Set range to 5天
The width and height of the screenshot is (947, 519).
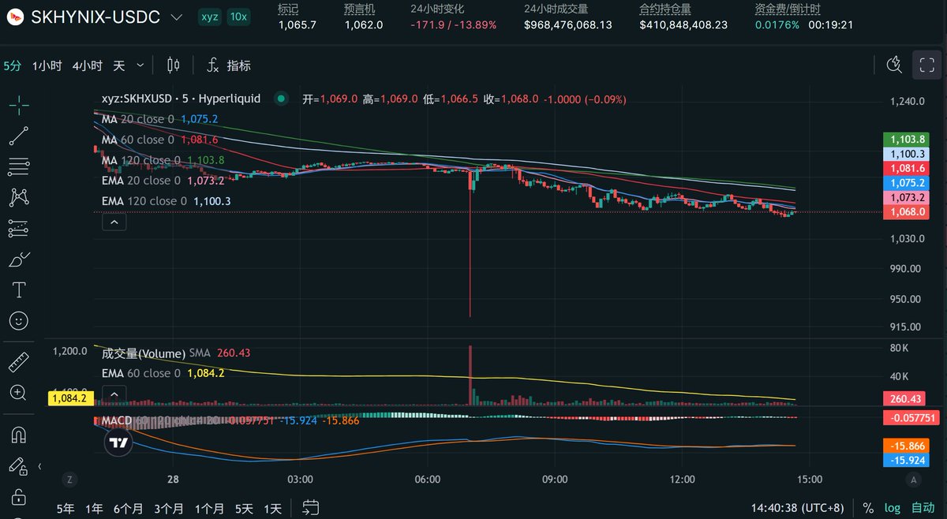pyautogui.click(x=245, y=508)
